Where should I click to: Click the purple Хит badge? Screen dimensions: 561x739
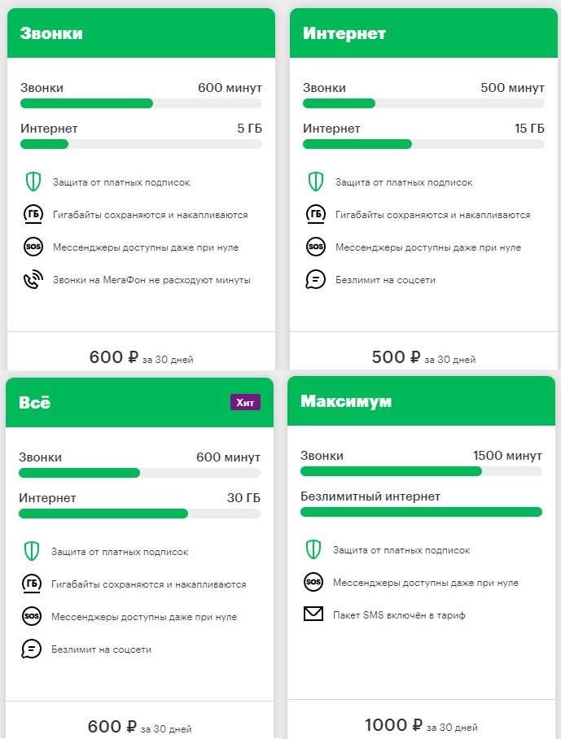(x=245, y=402)
